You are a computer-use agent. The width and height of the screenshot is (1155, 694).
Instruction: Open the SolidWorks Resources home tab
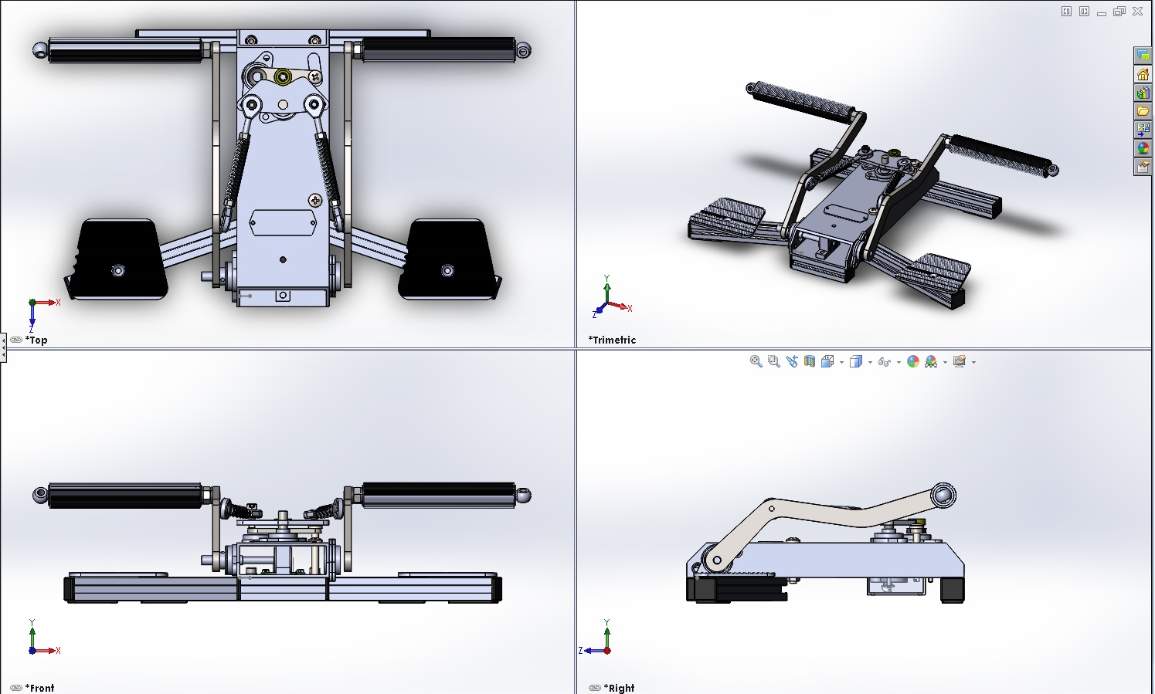tap(1143, 74)
